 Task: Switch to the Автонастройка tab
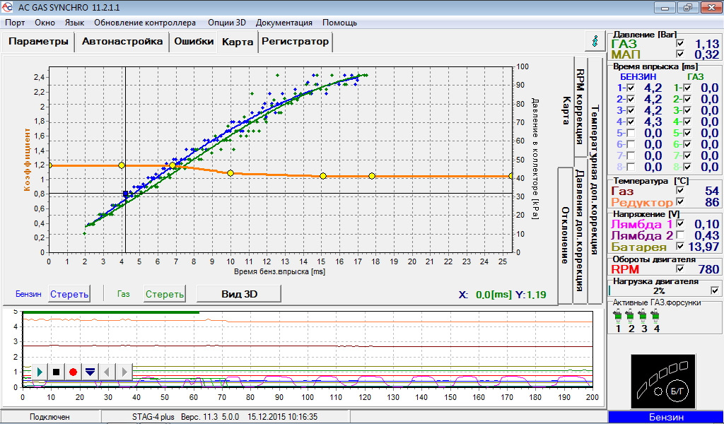[x=122, y=42]
